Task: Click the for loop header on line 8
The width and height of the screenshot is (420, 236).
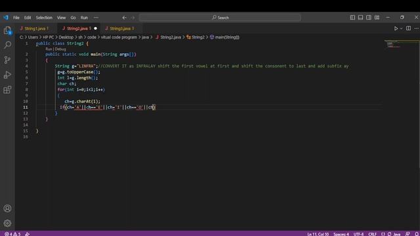Action: point(81,90)
